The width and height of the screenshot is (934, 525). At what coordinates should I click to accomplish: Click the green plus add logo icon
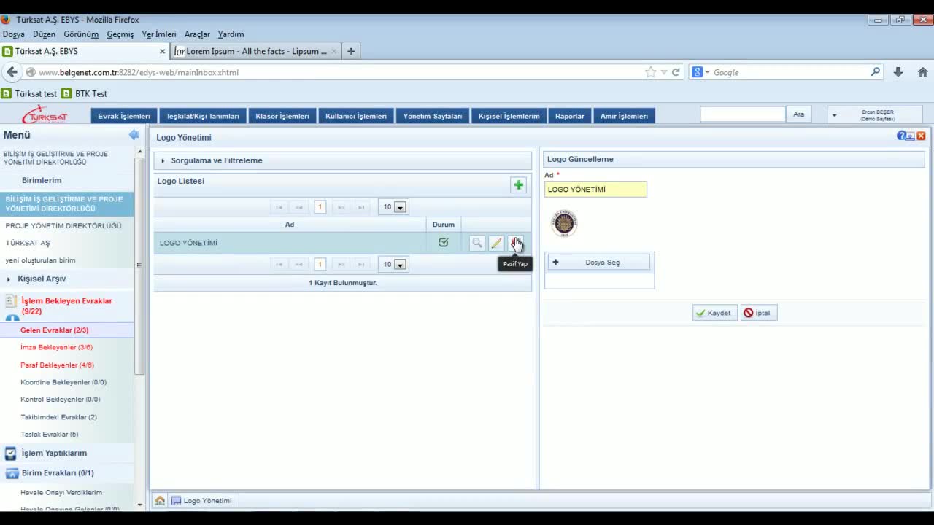point(518,185)
